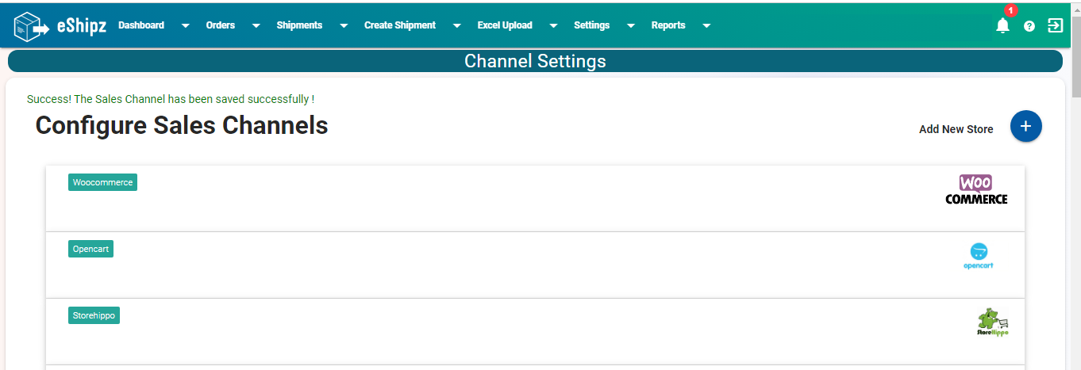This screenshot has height=370, width=1081.
Task: Expand the Orders dropdown arrow
Action: coord(256,26)
